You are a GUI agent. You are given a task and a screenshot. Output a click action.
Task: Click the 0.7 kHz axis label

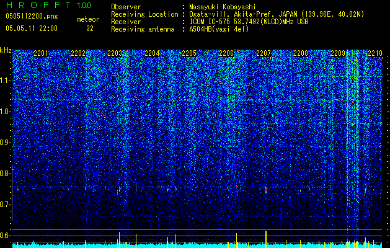point(6,205)
